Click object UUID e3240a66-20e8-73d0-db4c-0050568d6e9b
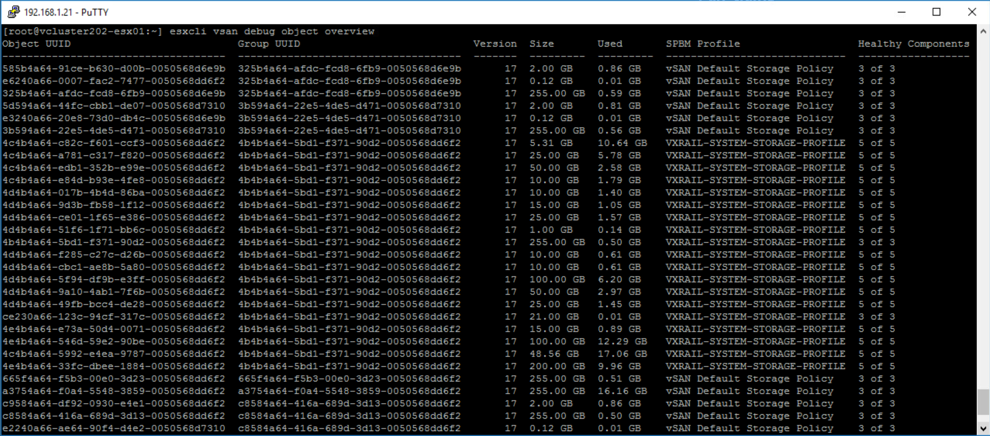The height and width of the screenshot is (436, 990). click(114, 118)
